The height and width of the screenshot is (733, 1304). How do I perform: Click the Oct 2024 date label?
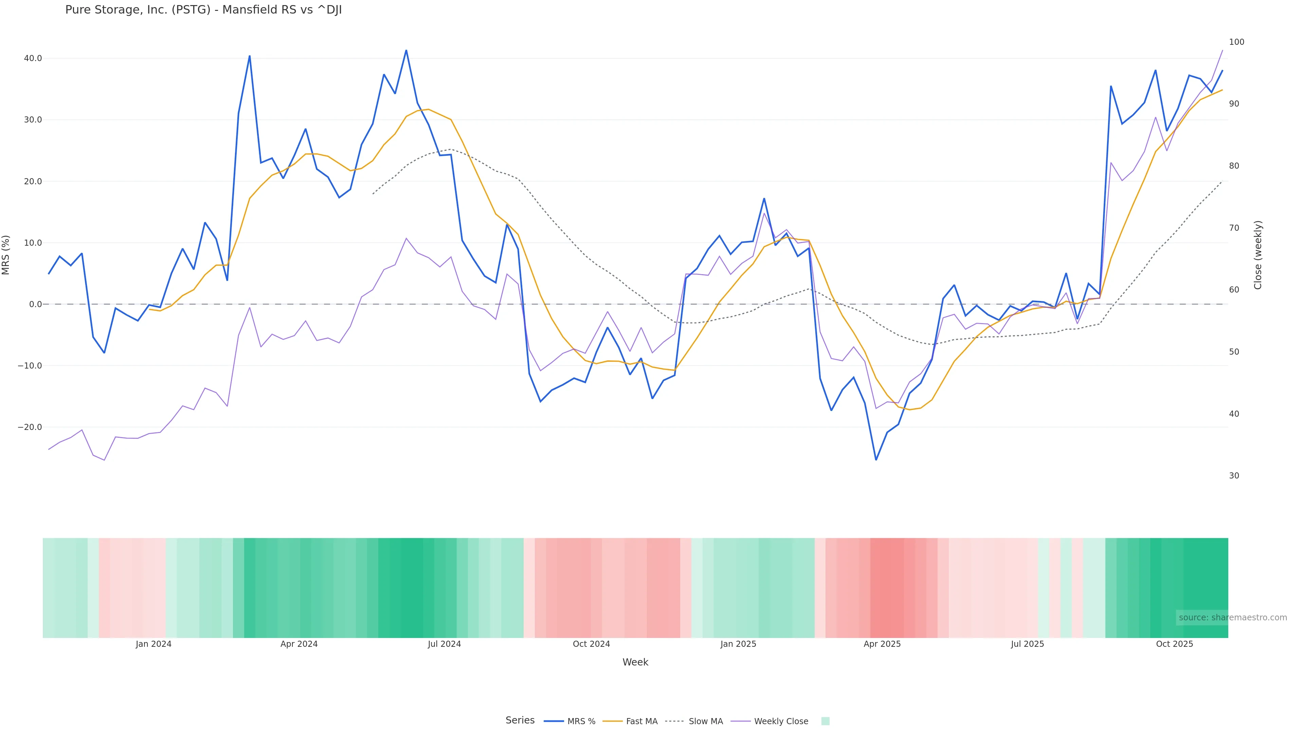coord(591,644)
